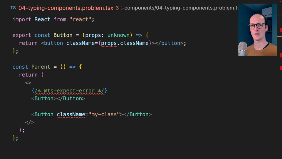The height and width of the screenshot is (159, 282).
Task: Click the opening fragment tag <>
Action: (x=28, y=83)
